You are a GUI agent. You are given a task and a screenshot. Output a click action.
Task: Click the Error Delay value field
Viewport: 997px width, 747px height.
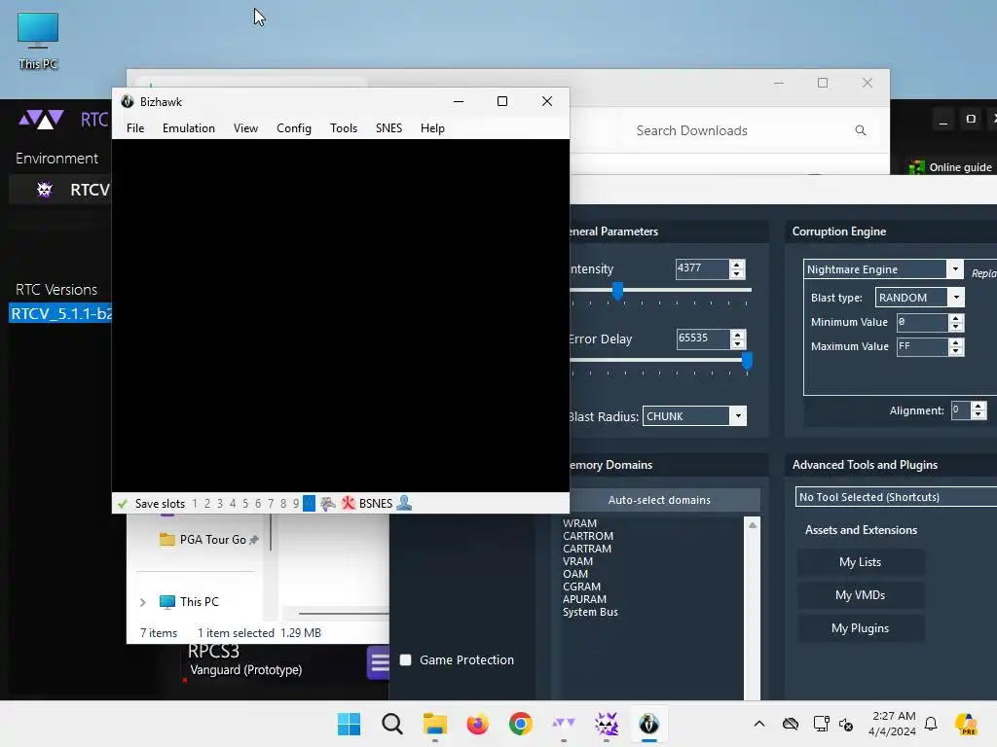coord(703,338)
